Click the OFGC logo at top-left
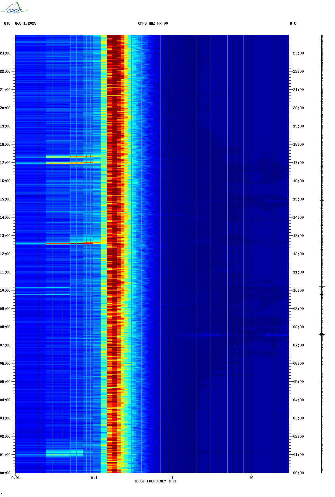Viewport: 335px width, 497px height. coord(14,8)
